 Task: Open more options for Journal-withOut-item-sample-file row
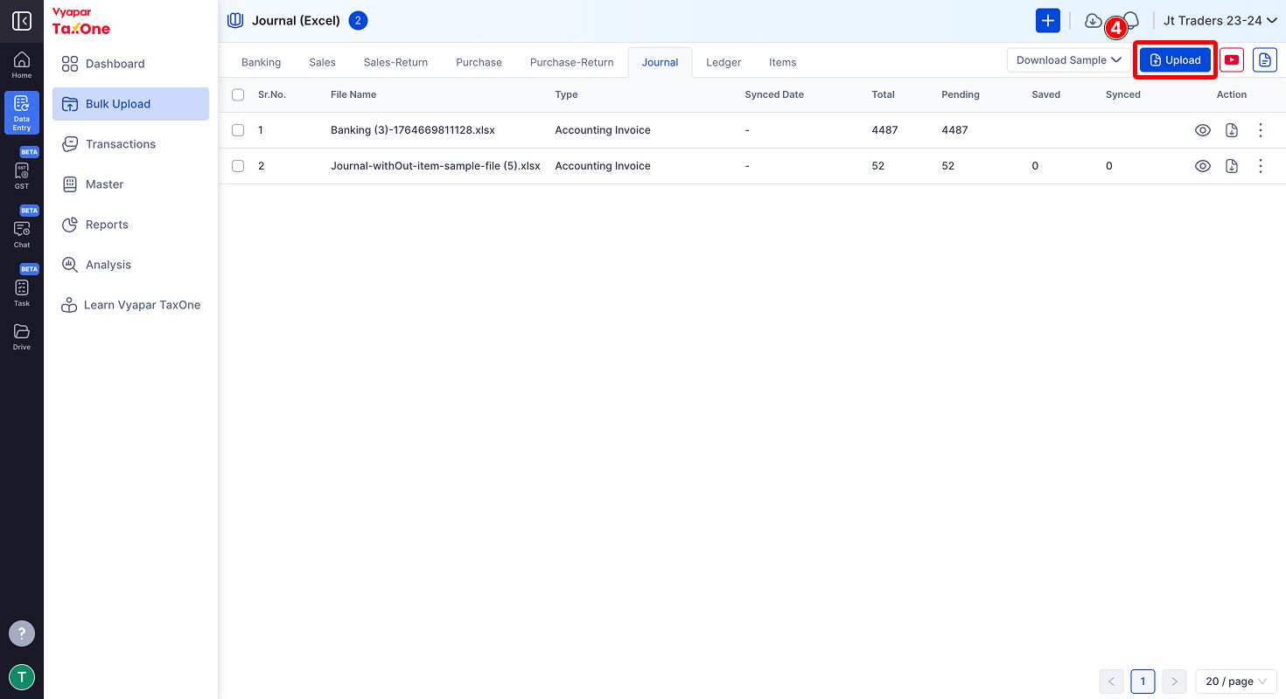(1261, 166)
